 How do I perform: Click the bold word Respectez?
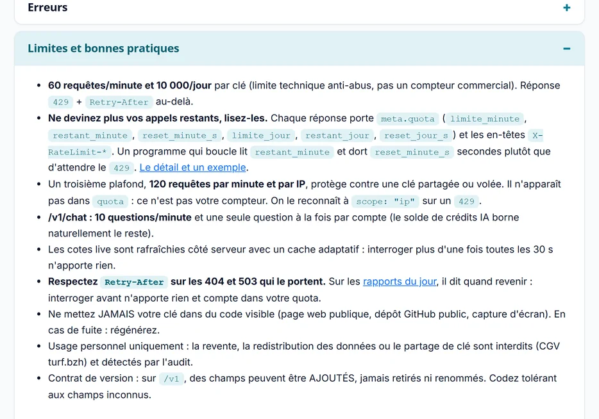point(72,282)
